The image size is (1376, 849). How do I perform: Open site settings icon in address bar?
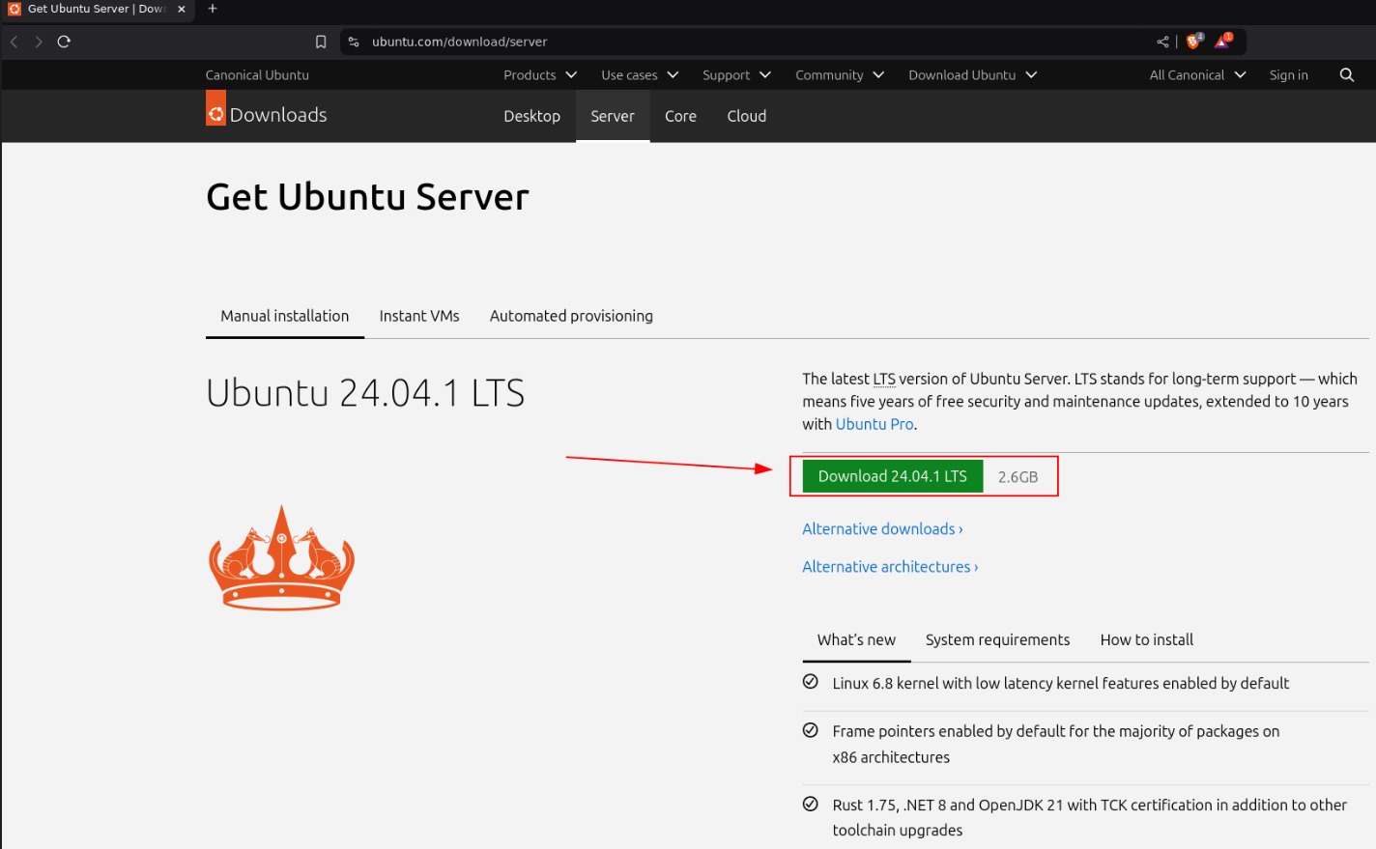coord(354,42)
